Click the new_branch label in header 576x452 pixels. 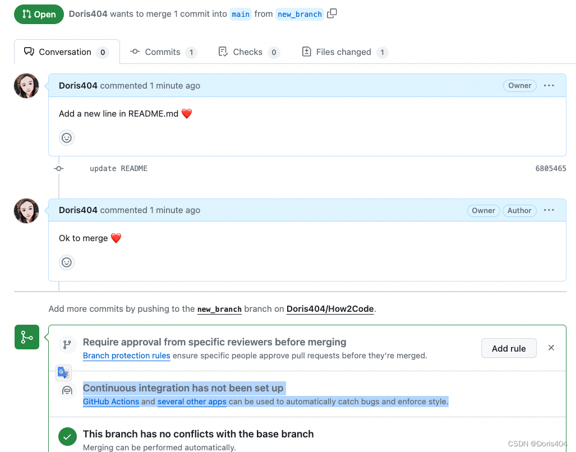point(299,14)
